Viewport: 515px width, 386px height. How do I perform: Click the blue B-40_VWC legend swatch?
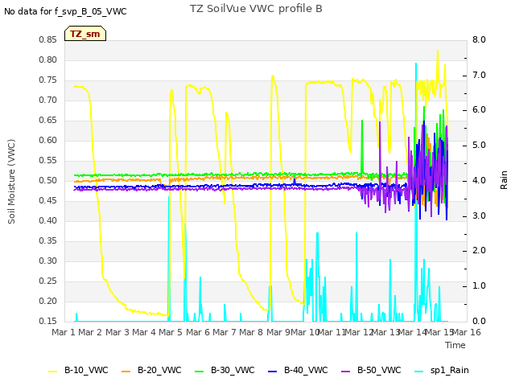point(273,371)
